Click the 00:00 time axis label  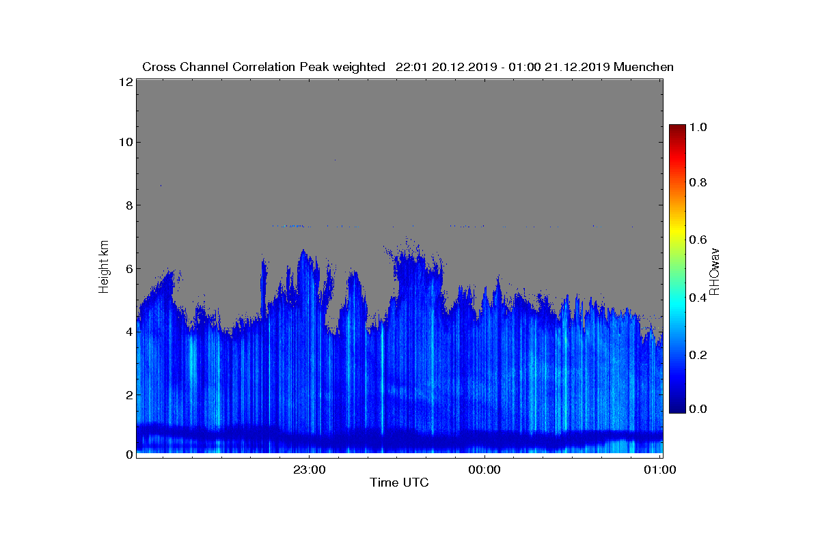[x=484, y=469]
